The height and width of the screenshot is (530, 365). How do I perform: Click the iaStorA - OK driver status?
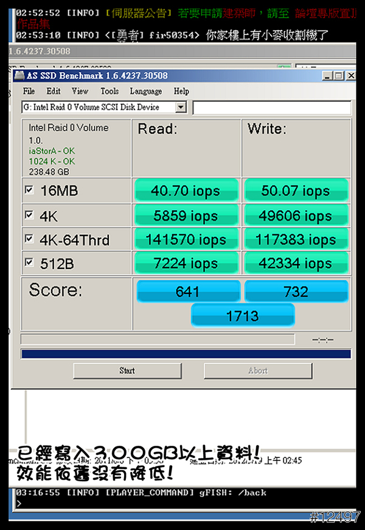52,151
